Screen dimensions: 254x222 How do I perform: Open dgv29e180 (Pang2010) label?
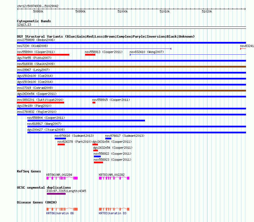point(34,106)
